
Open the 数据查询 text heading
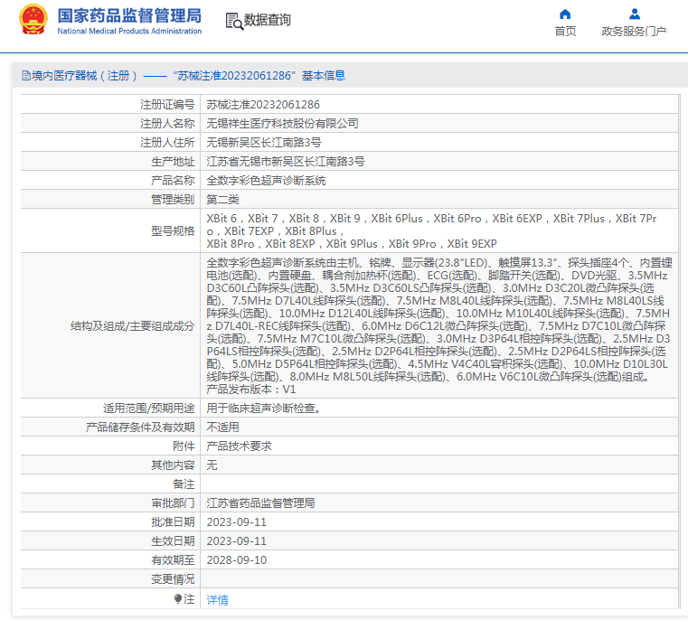click(x=268, y=20)
